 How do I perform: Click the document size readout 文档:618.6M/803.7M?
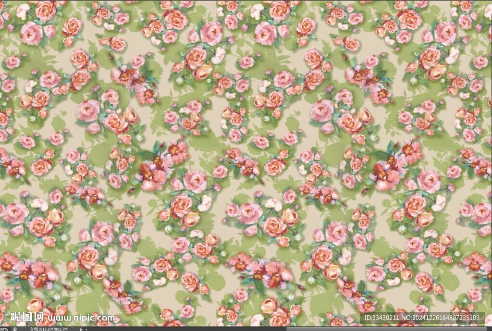(x=48, y=329)
